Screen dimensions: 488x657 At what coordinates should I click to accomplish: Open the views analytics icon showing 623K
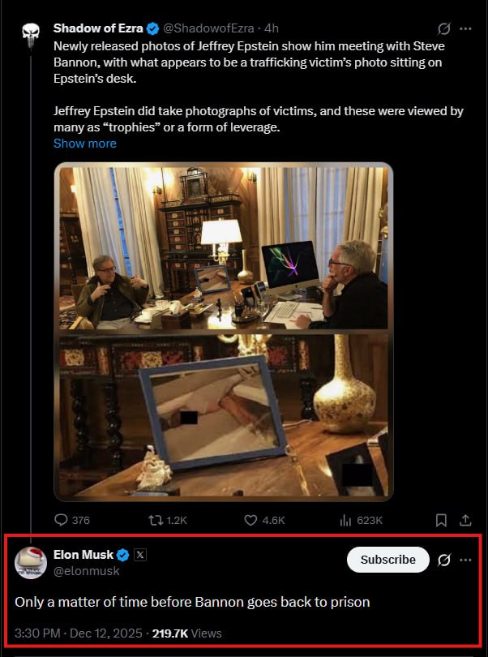(x=343, y=520)
